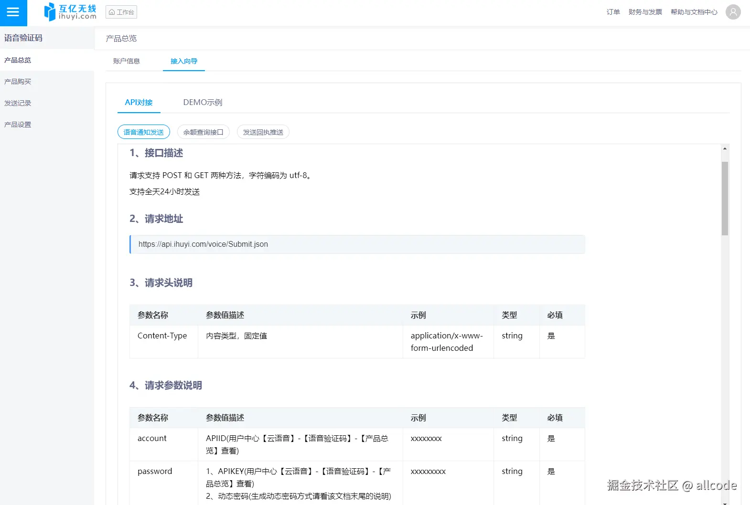Click the 语音验证码 sidebar title

(x=23, y=38)
